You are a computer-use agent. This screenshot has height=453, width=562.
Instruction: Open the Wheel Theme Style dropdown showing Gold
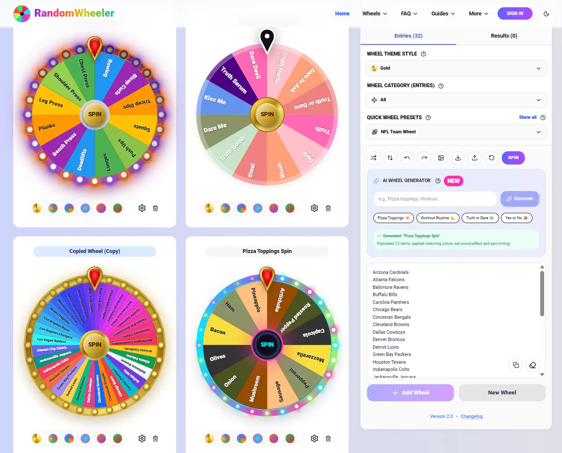click(456, 68)
